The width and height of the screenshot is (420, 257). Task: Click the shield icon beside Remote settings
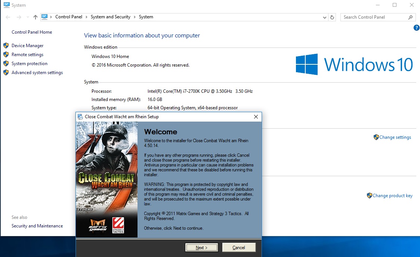point(6,55)
